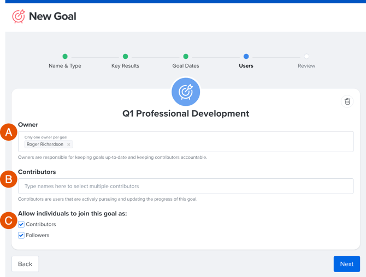Click the Contributors description help text
The image size is (366, 277).
tap(108, 199)
